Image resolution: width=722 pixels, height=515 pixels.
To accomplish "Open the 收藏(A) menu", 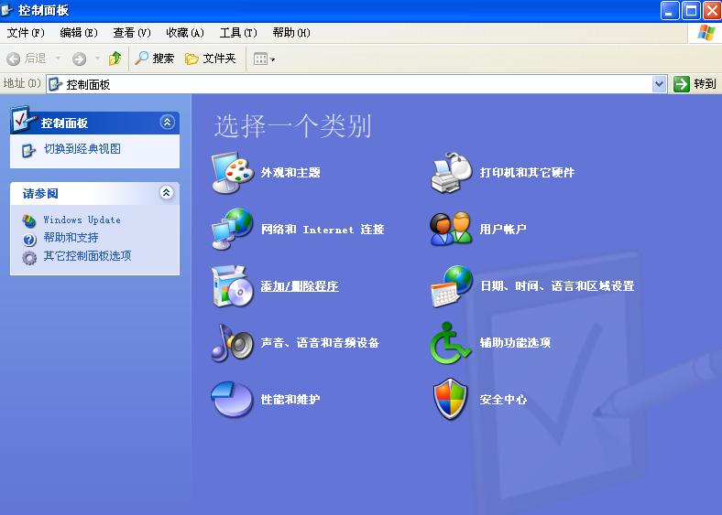I will click(x=185, y=33).
